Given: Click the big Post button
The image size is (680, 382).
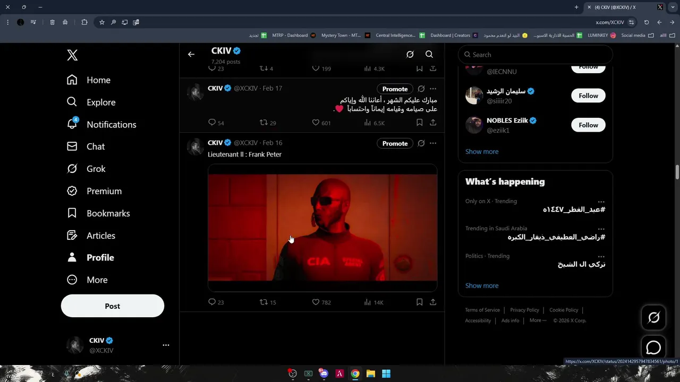Looking at the screenshot, I should pos(113,306).
